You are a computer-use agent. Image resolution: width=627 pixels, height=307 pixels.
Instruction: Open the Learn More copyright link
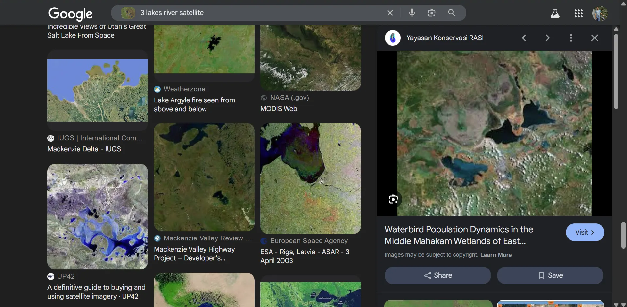click(x=496, y=255)
